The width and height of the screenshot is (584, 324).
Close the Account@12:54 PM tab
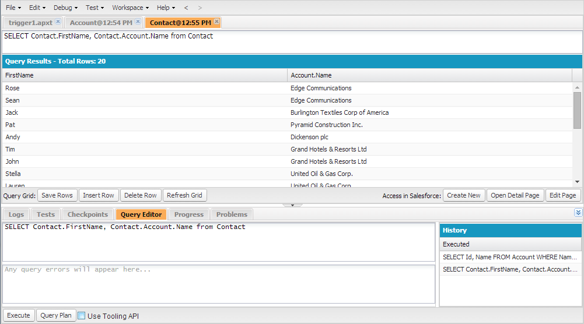tap(138, 22)
